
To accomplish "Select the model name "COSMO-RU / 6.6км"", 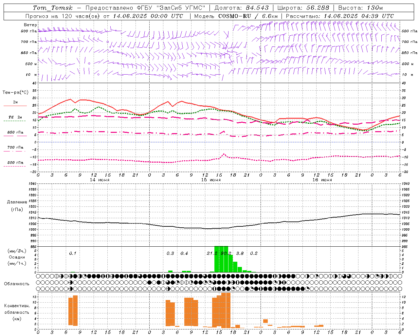I will (248, 16).
